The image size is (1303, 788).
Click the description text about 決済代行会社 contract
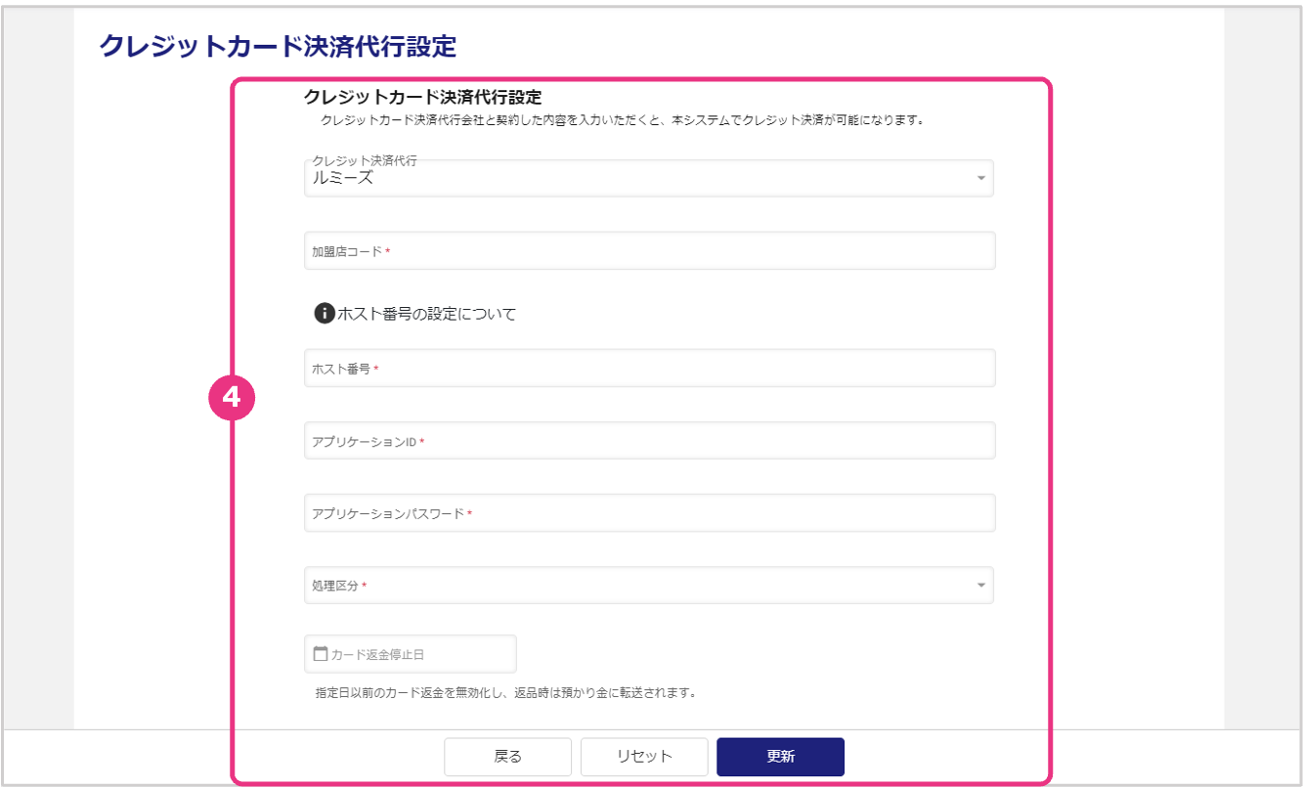pyautogui.click(x=623, y=121)
